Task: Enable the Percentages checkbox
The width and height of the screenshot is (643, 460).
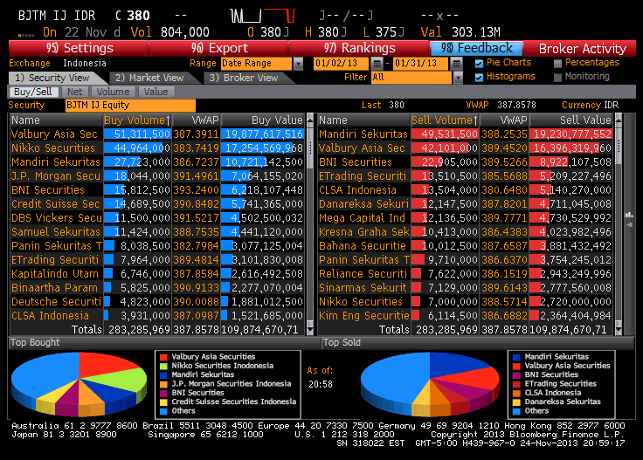Action: [558, 63]
